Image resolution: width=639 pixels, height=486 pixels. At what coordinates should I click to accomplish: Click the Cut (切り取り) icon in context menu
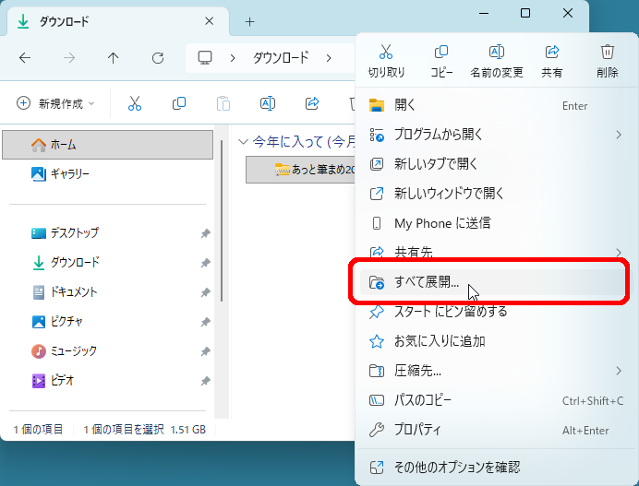pyautogui.click(x=386, y=53)
